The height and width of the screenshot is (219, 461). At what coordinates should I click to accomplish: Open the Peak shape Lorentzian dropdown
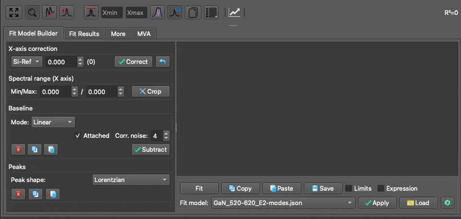[131, 180]
